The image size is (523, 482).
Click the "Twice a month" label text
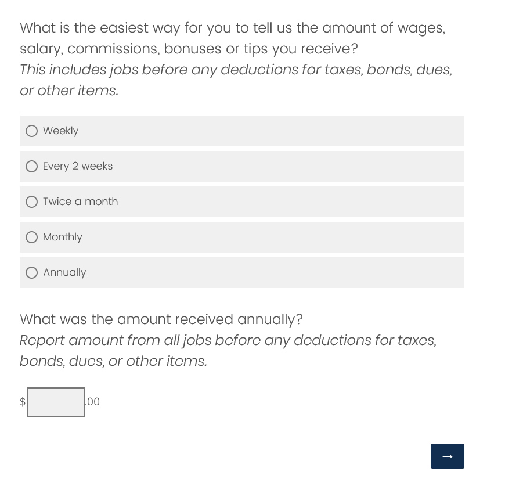(x=80, y=202)
